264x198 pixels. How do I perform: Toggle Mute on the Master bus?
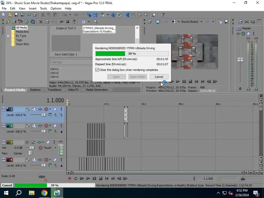click(248, 34)
